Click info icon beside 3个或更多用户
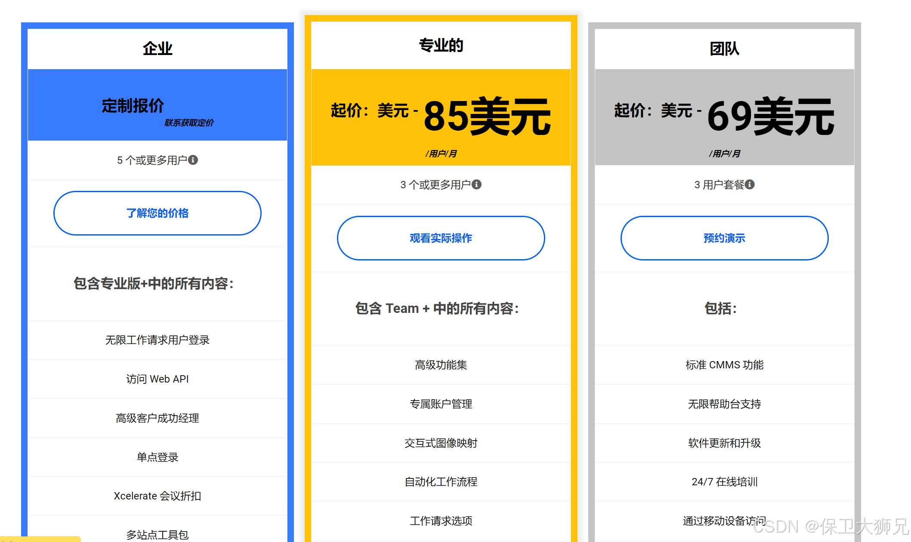This screenshot has width=911, height=542. pos(476,184)
